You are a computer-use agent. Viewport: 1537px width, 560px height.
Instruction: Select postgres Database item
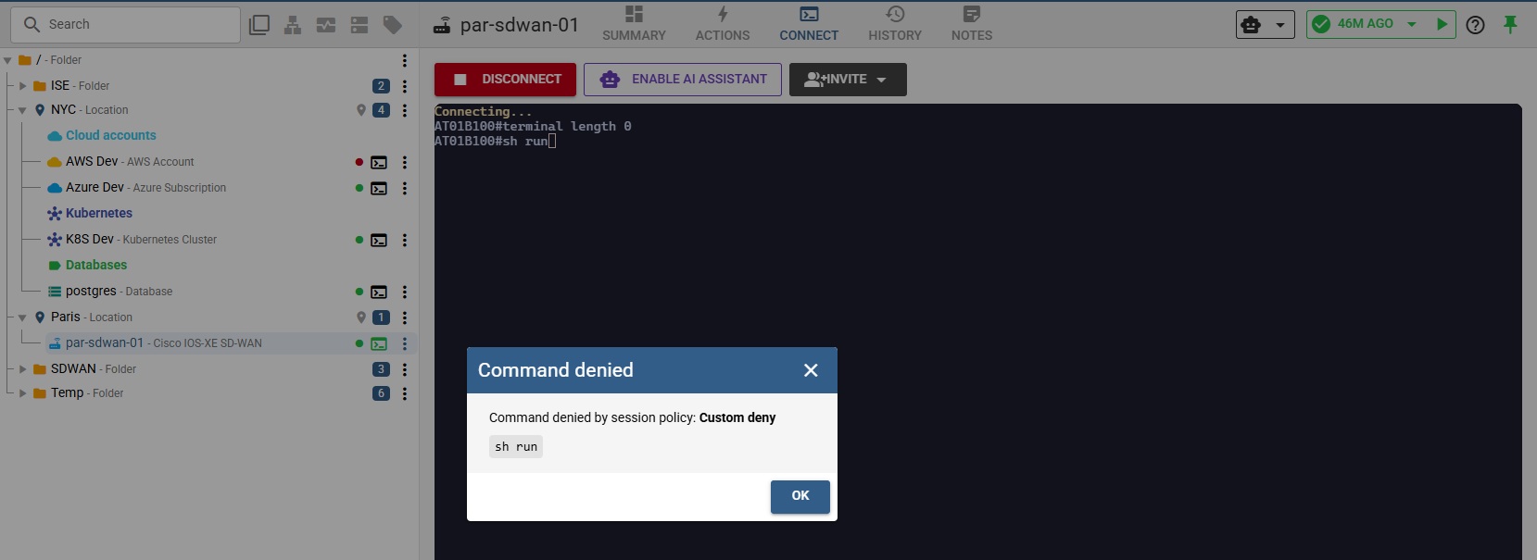click(119, 292)
